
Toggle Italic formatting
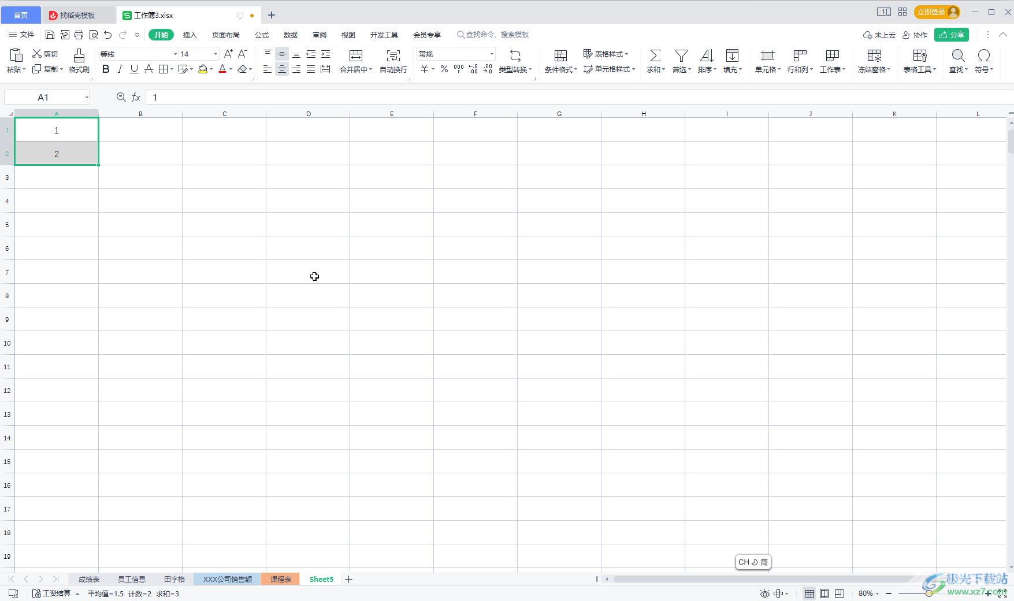pos(120,69)
